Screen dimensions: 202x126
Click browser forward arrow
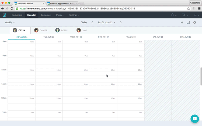[7, 9]
